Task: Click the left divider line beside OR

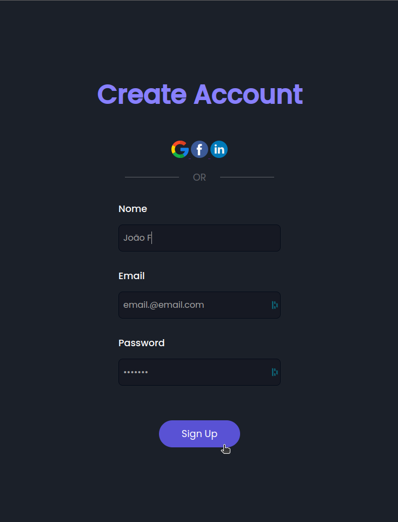Action: [151, 177]
